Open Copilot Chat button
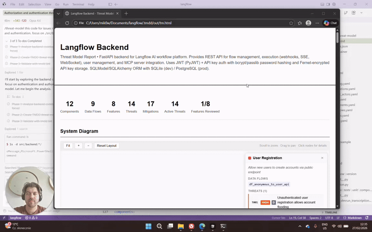The width and height of the screenshot is (372, 232). point(331,23)
